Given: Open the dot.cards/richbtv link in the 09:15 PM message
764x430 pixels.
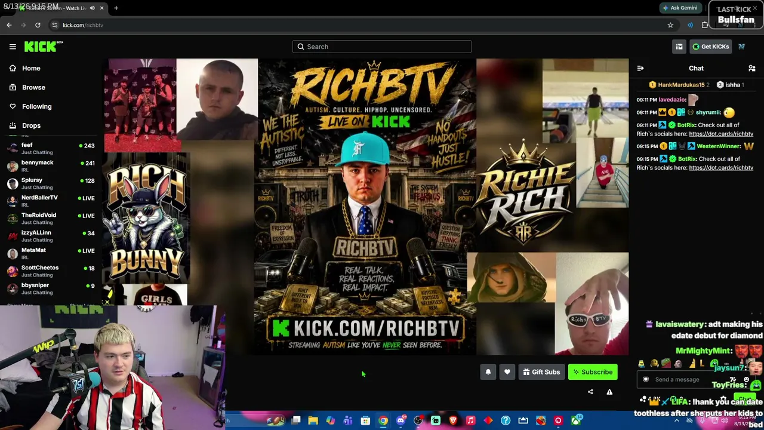Looking at the screenshot, I should point(721,168).
